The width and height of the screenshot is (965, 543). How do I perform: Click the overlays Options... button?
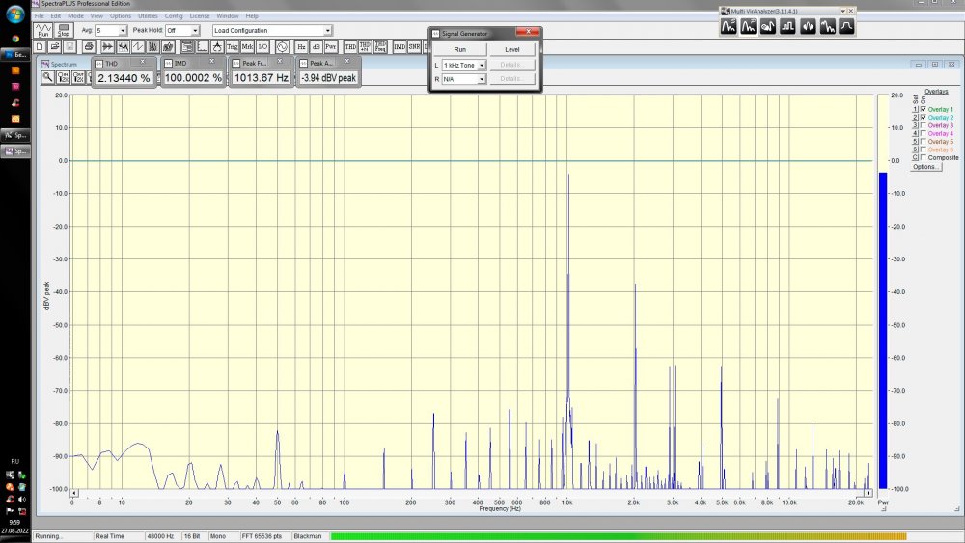coord(926,167)
